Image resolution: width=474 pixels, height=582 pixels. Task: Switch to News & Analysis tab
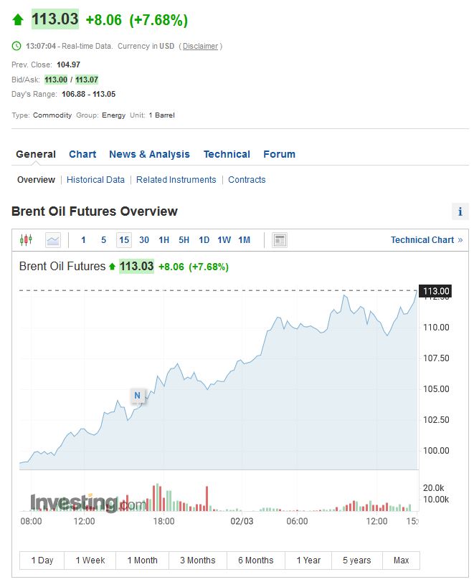click(149, 154)
